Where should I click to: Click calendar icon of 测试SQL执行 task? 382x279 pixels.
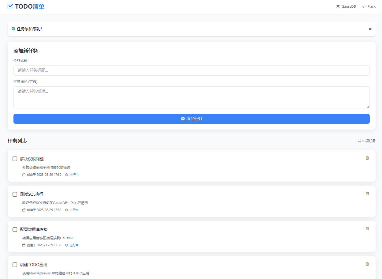[x=24, y=210]
